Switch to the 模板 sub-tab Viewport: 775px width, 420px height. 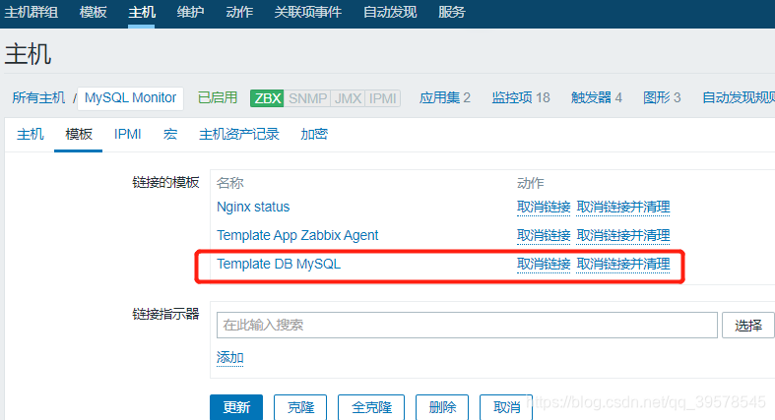pos(79,134)
